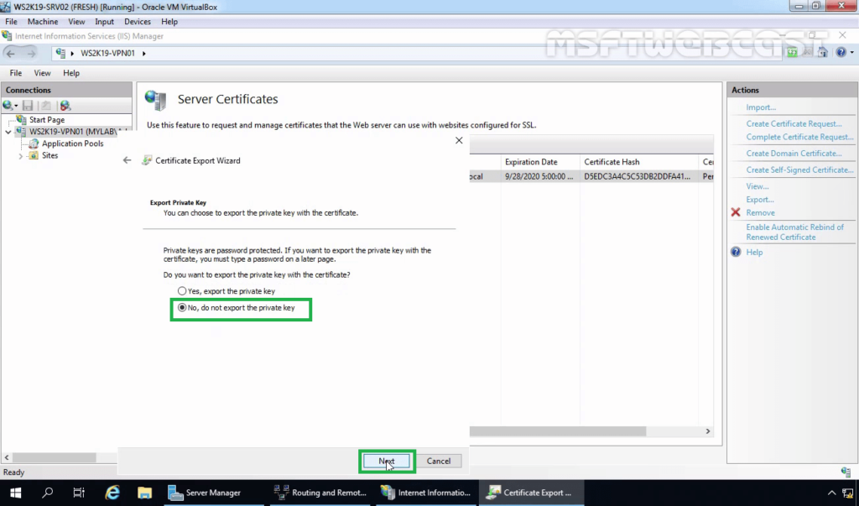
Task: Click the status bar configuration icon
Action: click(x=846, y=472)
